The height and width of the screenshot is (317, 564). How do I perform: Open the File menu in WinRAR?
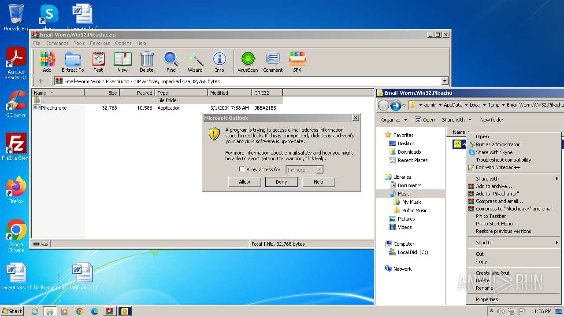tap(37, 43)
